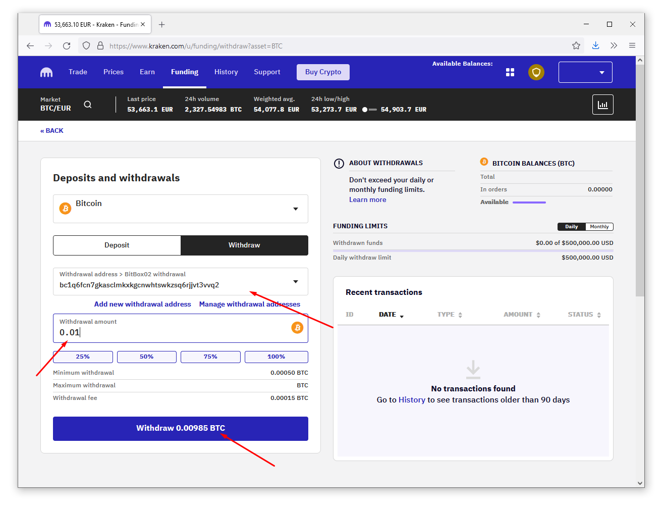
Task: Open the market chart icon
Action: 603,105
